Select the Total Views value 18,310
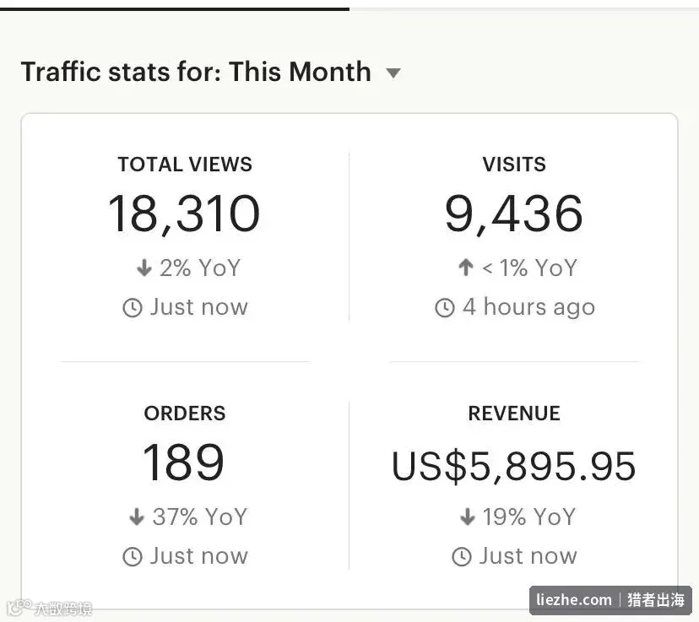Image resolution: width=699 pixels, height=622 pixels. point(184,214)
